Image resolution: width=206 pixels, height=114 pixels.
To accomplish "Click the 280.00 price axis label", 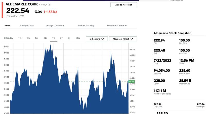I will point(6,47).
